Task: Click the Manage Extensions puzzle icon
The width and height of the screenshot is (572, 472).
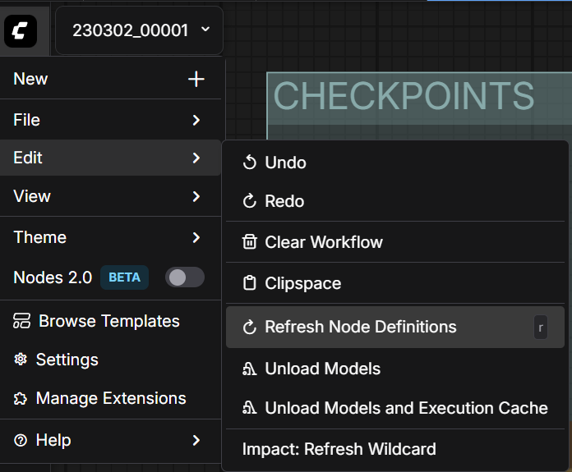Action: coord(21,398)
